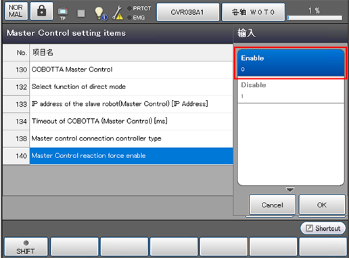Click the gray stop square icon
This screenshot has width=349, height=258.
click(x=81, y=13)
